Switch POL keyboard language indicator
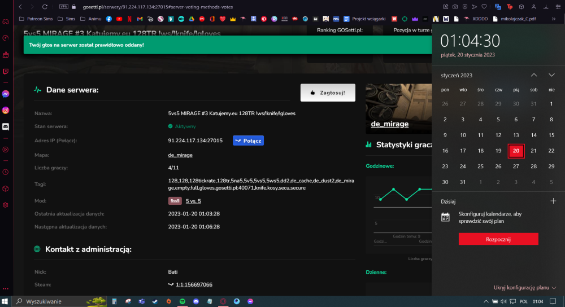This screenshot has width=565, height=307. [524, 301]
